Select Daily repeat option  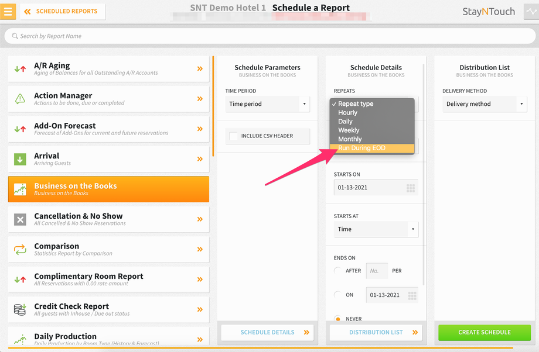[x=372, y=122]
